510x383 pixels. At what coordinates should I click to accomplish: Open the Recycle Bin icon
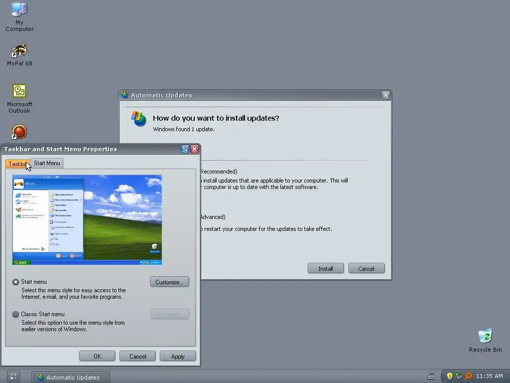click(485, 341)
